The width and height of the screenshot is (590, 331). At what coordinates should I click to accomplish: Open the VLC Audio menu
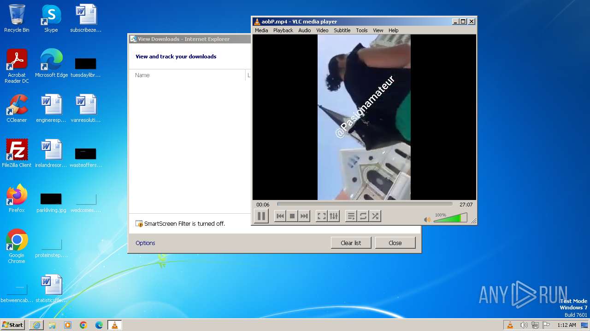click(304, 30)
